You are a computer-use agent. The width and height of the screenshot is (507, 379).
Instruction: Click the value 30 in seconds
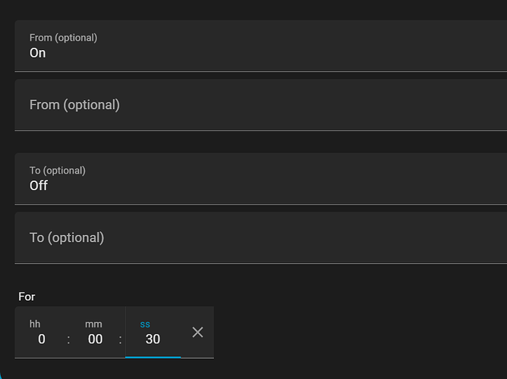pos(153,340)
